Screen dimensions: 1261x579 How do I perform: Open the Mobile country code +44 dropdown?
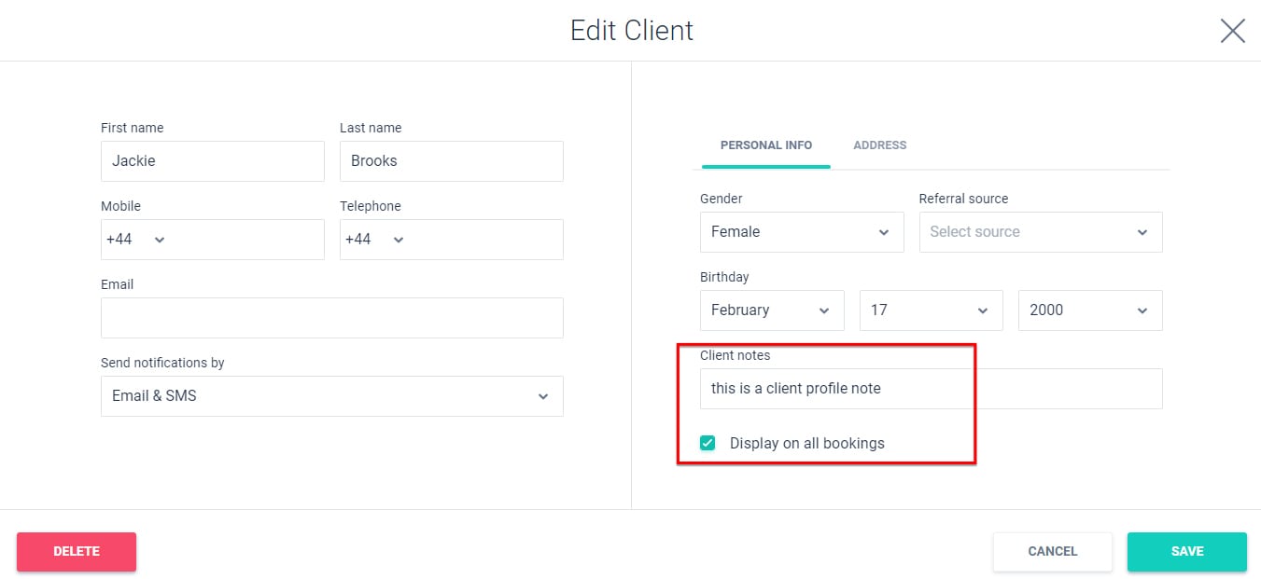(135, 240)
